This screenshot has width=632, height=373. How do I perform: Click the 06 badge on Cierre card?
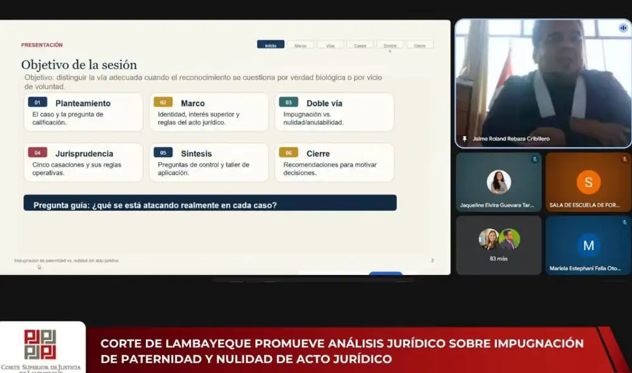[x=289, y=152]
